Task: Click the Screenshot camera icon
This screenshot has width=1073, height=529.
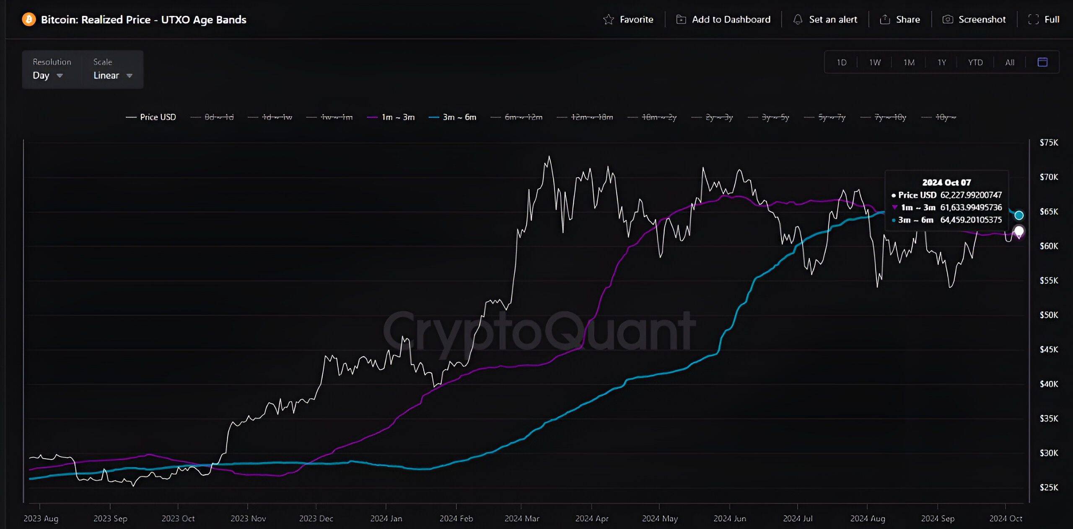Action: click(948, 20)
